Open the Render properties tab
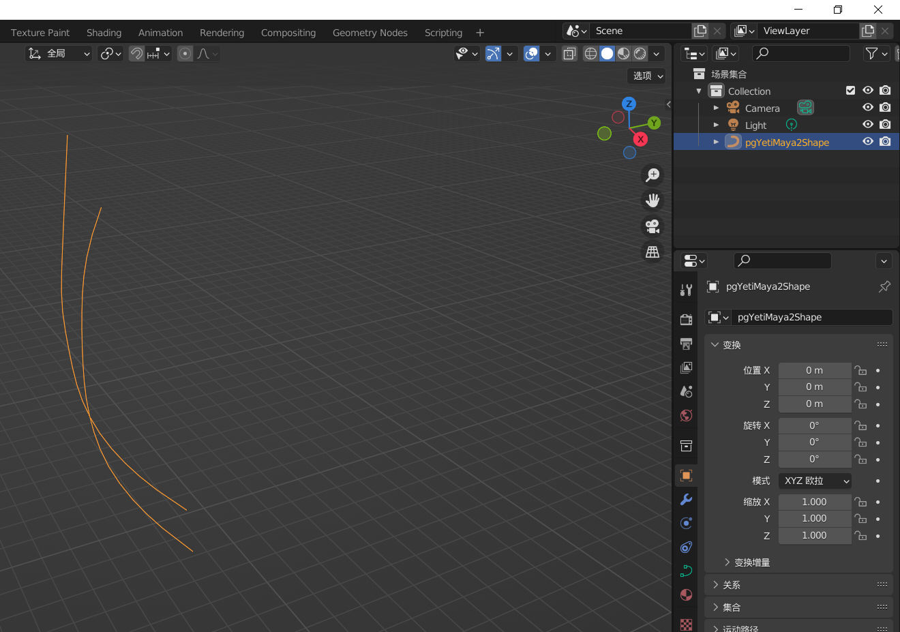The height and width of the screenshot is (632, 900). 686,319
